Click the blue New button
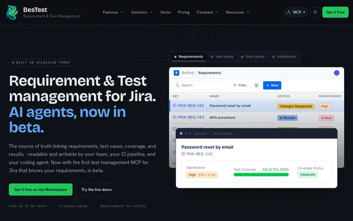 click(x=272, y=85)
